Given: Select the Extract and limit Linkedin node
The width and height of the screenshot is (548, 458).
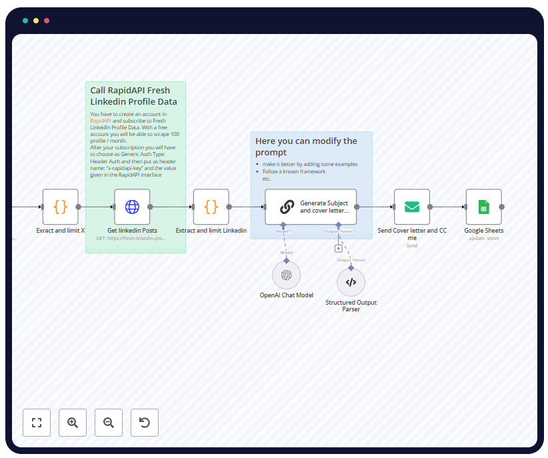Looking at the screenshot, I should click(x=211, y=207).
